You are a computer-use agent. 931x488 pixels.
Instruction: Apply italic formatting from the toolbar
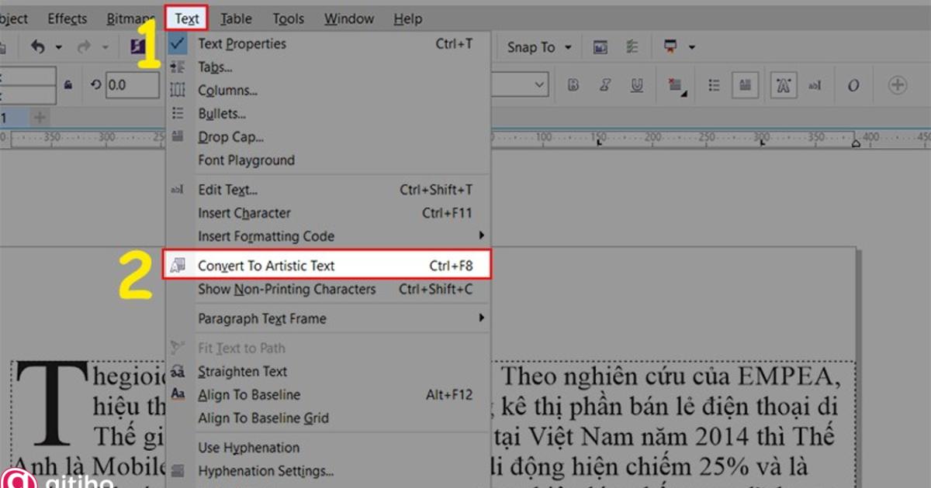(x=604, y=84)
